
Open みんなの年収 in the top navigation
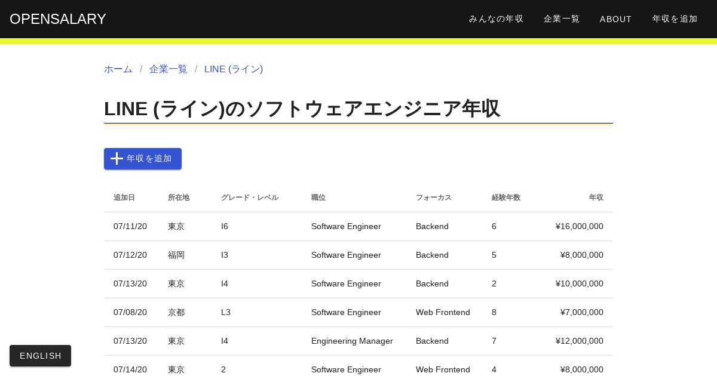point(497,19)
